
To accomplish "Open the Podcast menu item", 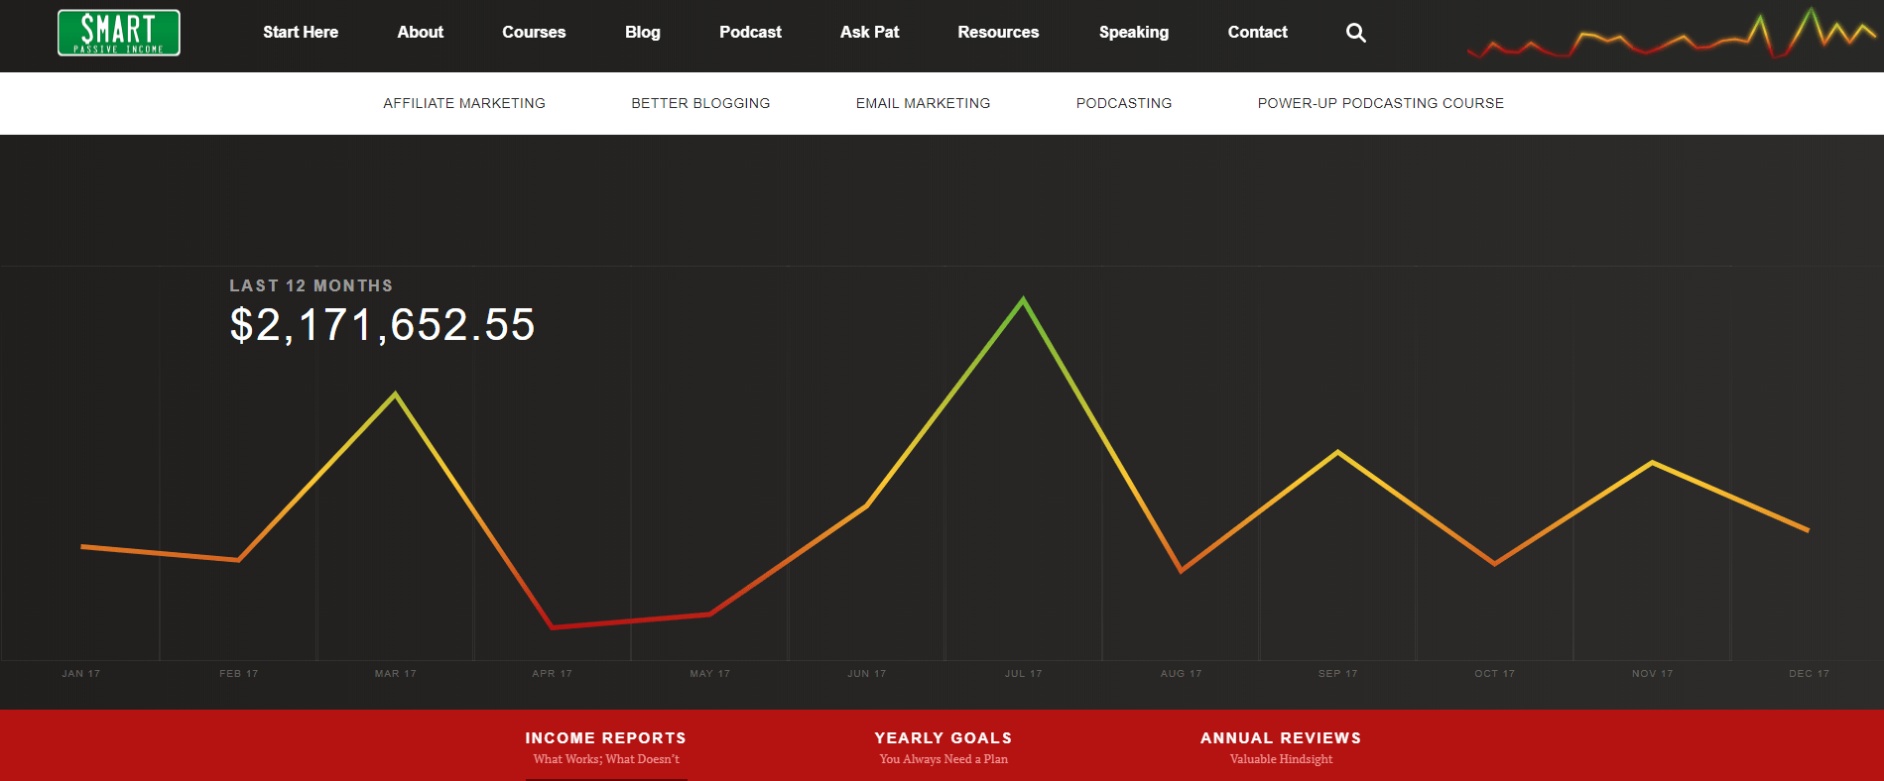I will pyautogui.click(x=750, y=32).
